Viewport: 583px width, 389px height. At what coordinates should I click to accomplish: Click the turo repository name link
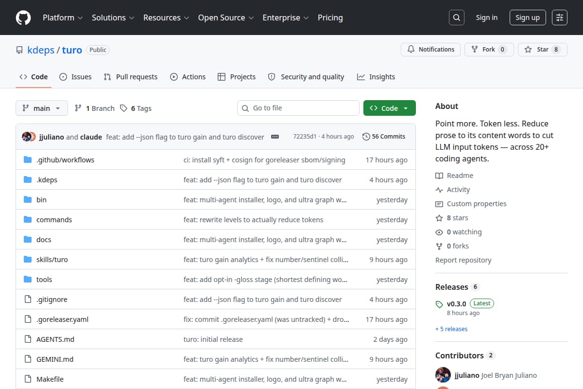[72, 50]
